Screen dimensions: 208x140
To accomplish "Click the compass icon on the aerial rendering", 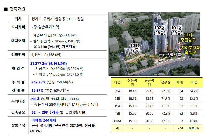I will [122, 21].
